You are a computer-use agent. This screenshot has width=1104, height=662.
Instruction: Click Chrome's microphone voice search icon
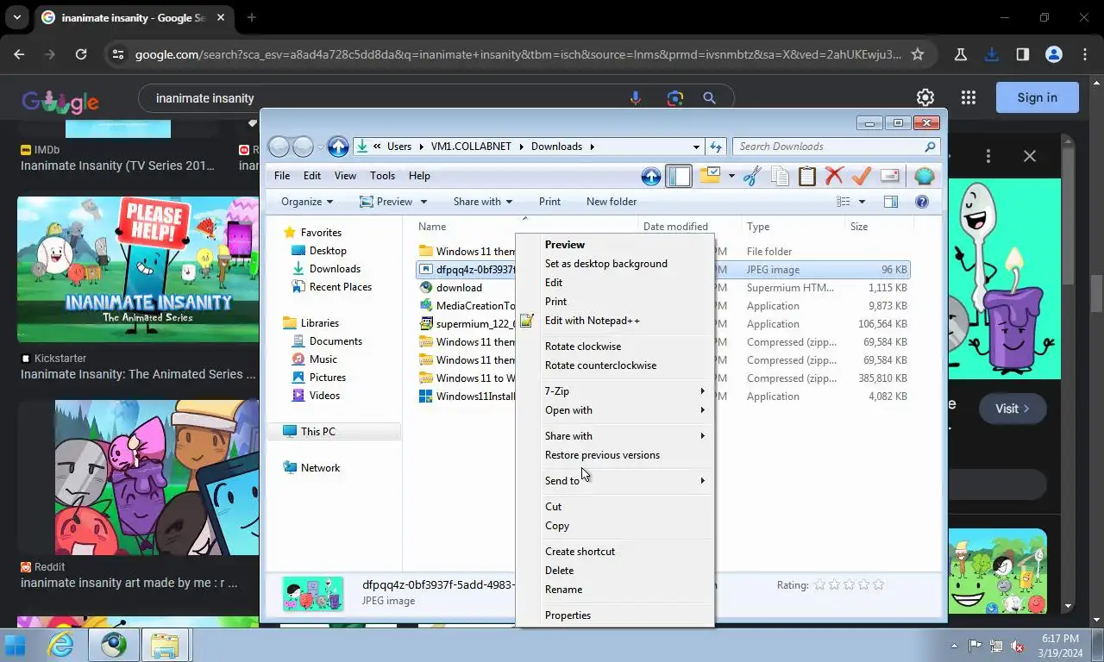pyautogui.click(x=636, y=98)
